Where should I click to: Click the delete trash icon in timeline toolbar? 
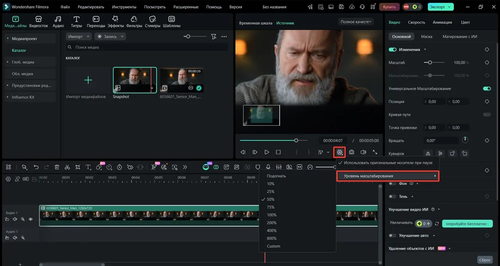(56, 167)
